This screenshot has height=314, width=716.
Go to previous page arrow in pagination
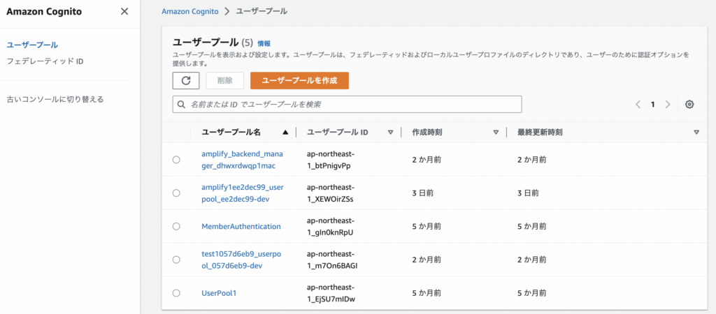point(638,105)
